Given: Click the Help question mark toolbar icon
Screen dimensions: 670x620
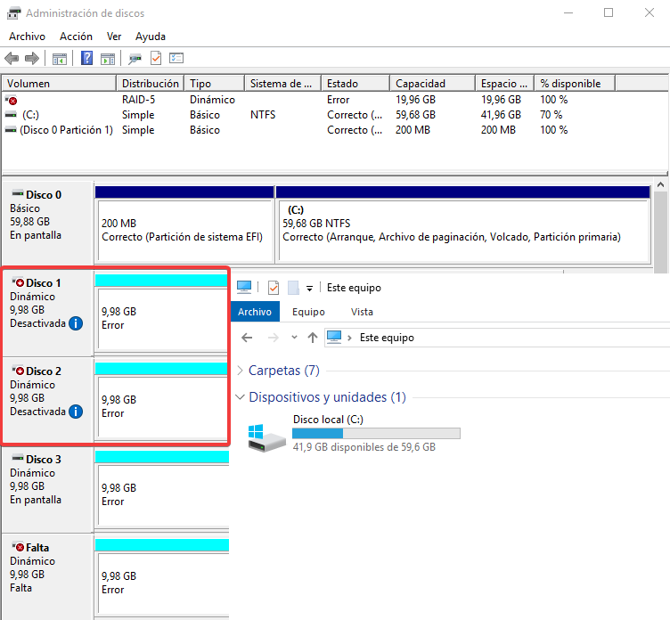Looking at the screenshot, I should click(87, 59).
